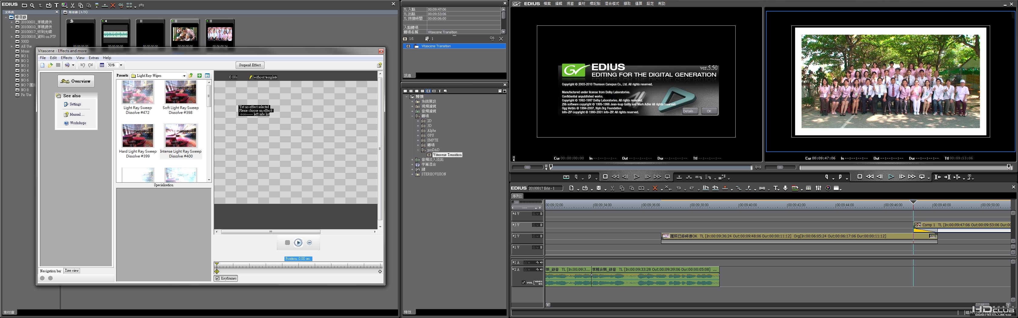This screenshot has height=318, width=1018.
Task: Click the undo arrow in Vitascene toolbar
Action: pos(83,65)
